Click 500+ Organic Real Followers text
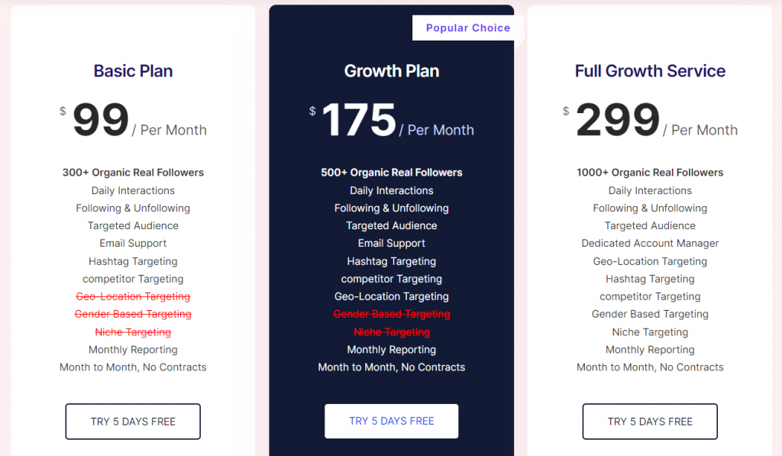Screen dimensions: 782x456 (392, 173)
